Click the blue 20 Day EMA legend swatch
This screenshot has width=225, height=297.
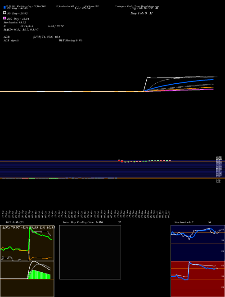4,7
